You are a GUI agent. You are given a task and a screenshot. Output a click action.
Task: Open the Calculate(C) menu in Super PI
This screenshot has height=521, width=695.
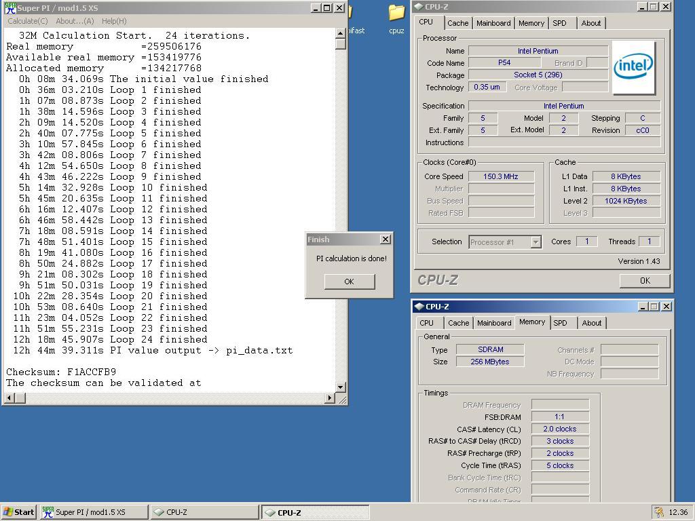27,21
